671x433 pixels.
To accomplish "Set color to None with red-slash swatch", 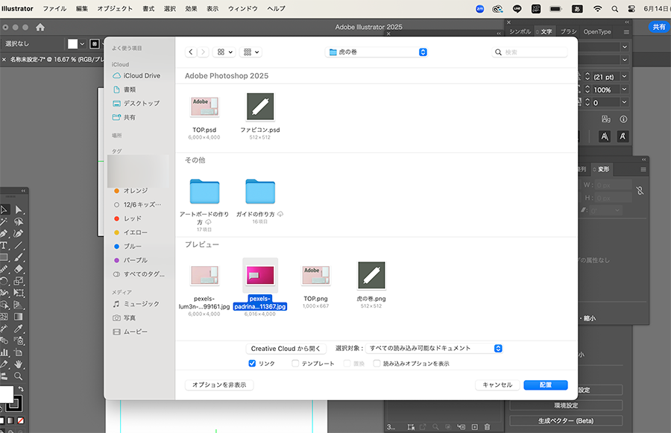I will click(21, 420).
